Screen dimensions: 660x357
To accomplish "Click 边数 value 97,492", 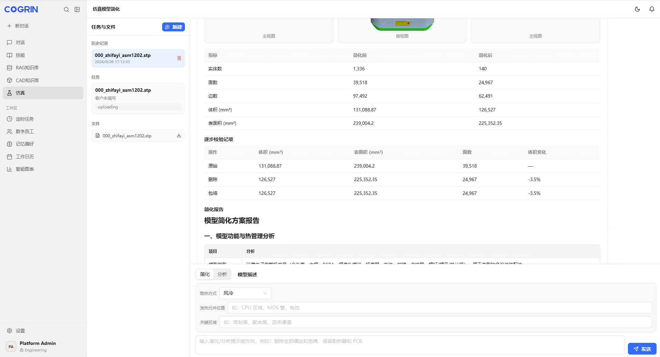I will coord(360,96).
